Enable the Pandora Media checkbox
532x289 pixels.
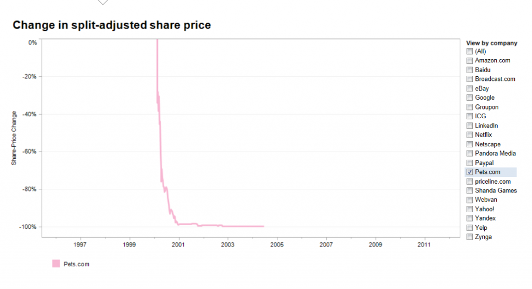pos(470,154)
